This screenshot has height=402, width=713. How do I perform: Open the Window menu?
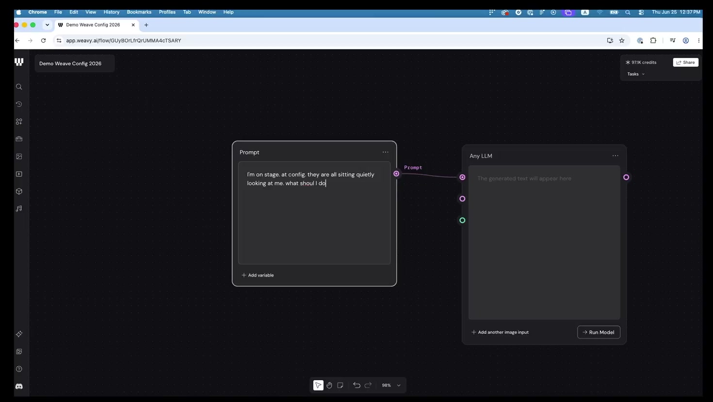pyautogui.click(x=207, y=12)
